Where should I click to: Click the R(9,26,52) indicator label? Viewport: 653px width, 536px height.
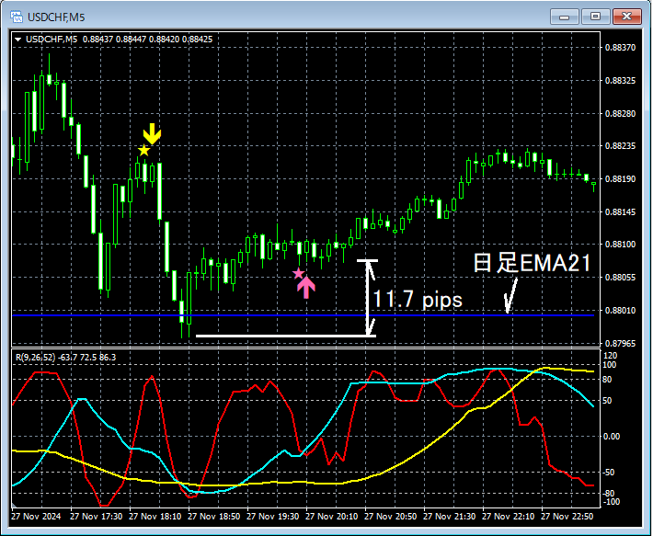66,358
